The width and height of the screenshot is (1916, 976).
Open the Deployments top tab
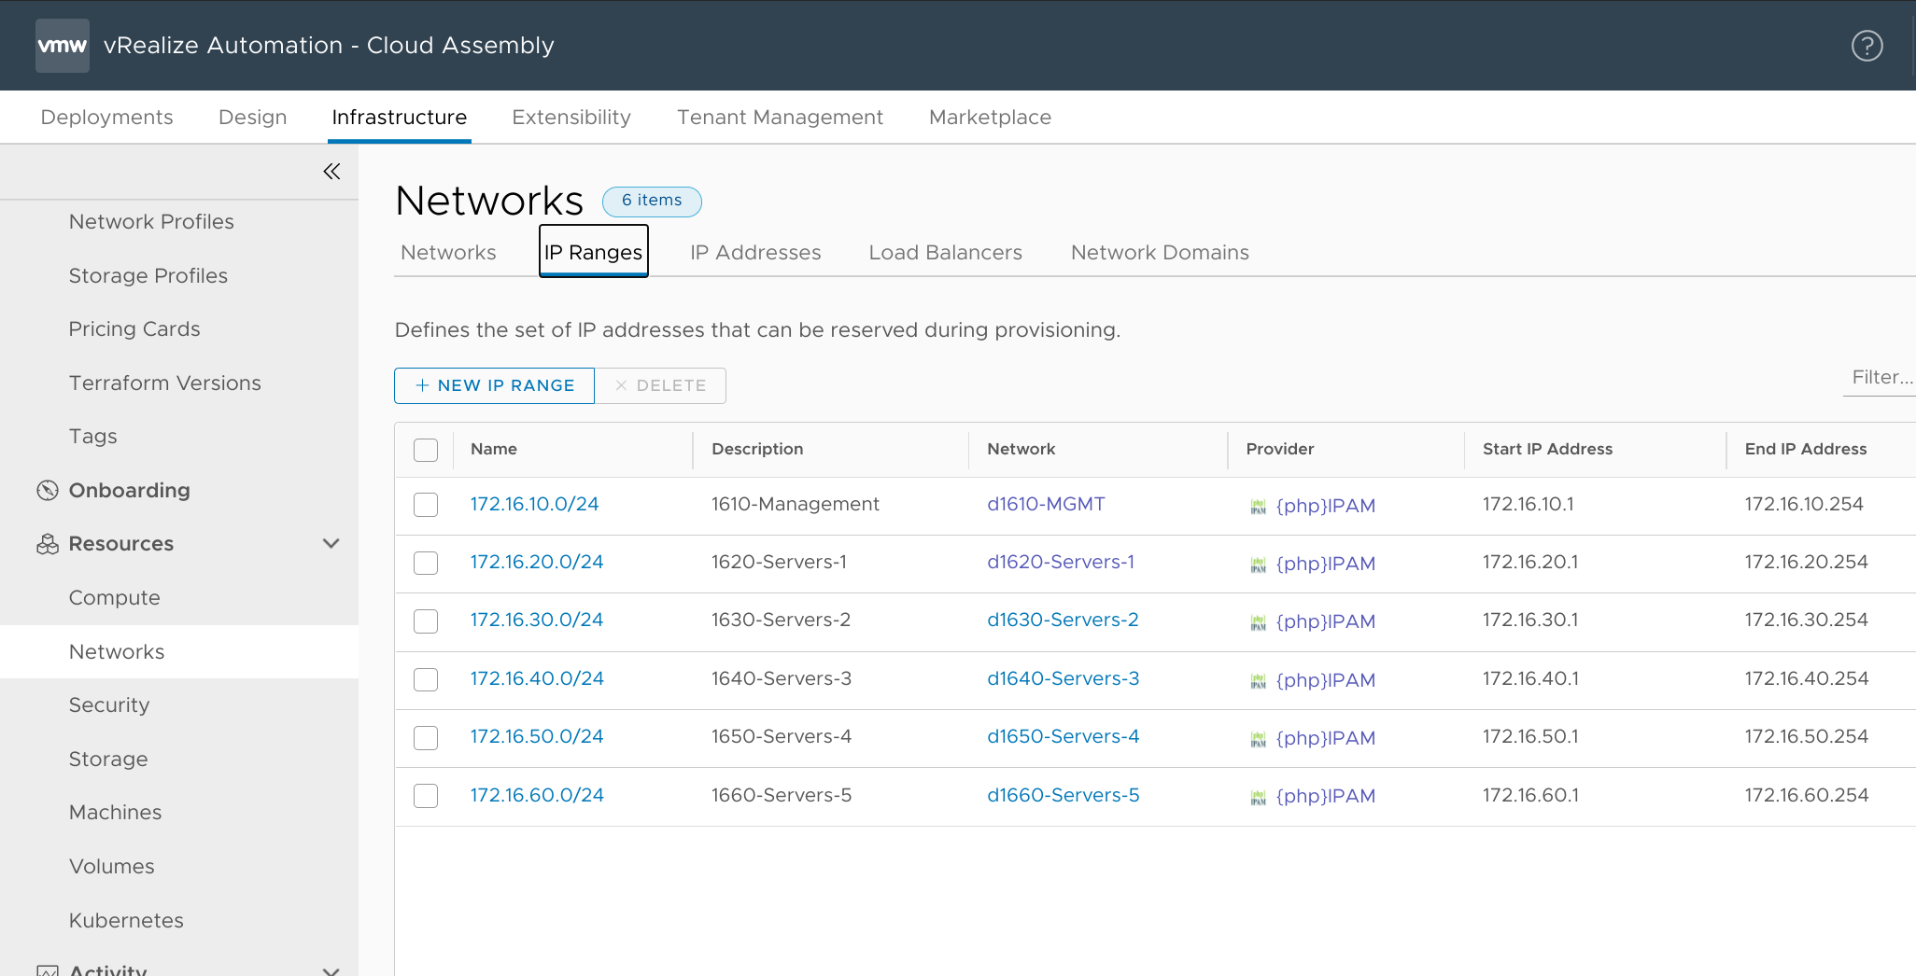coord(106,118)
